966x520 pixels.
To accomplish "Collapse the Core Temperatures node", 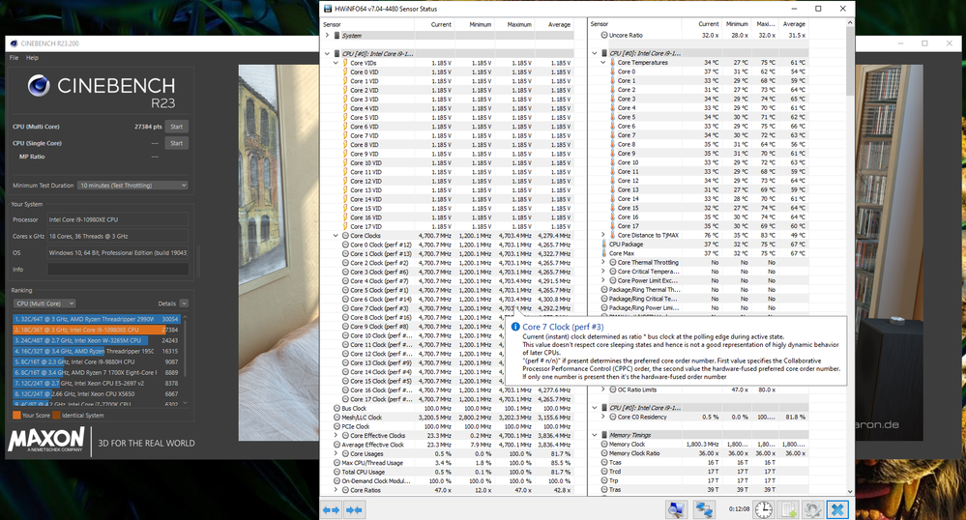I will click(x=603, y=62).
